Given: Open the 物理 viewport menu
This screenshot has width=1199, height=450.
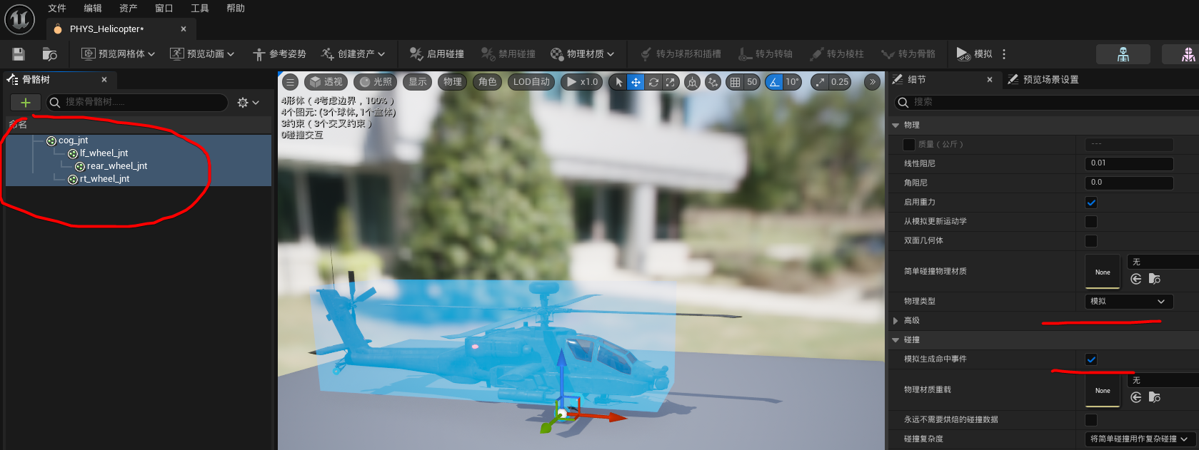Looking at the screenshot, I should click(x=453, y=82).
